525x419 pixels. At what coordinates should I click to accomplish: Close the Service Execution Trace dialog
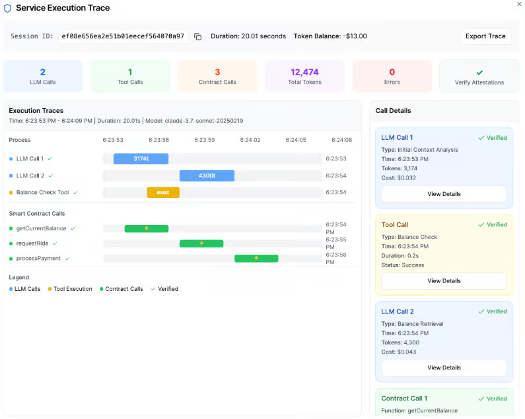click(518, 4)
